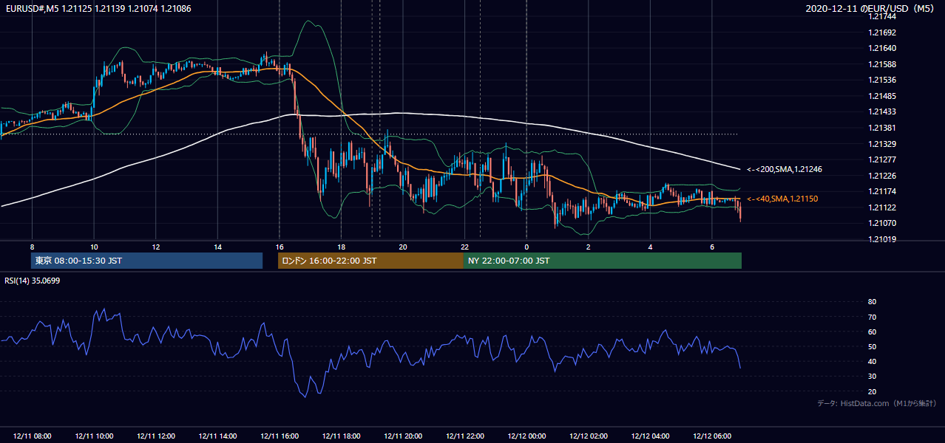Image resolution: width=945 pixels, height=443 pixels.
Task: Click price level 1.21433 on the axis
Action: click(883, 111)
